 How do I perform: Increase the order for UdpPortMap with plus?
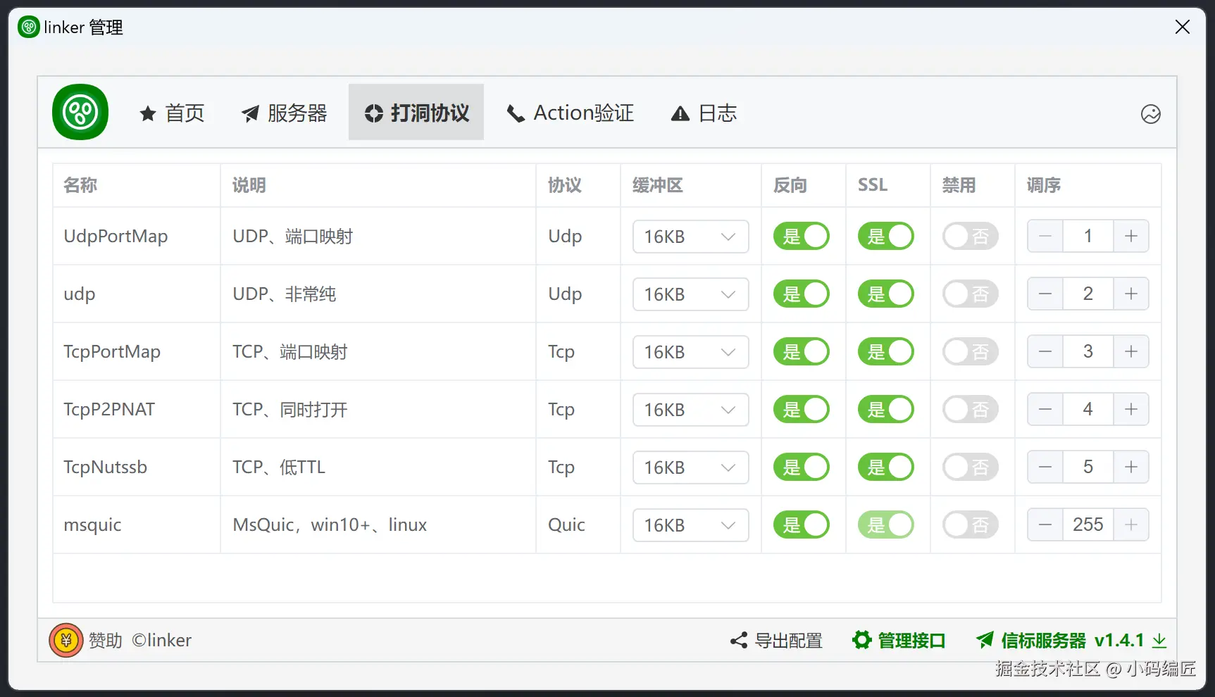pos(1131,236)
